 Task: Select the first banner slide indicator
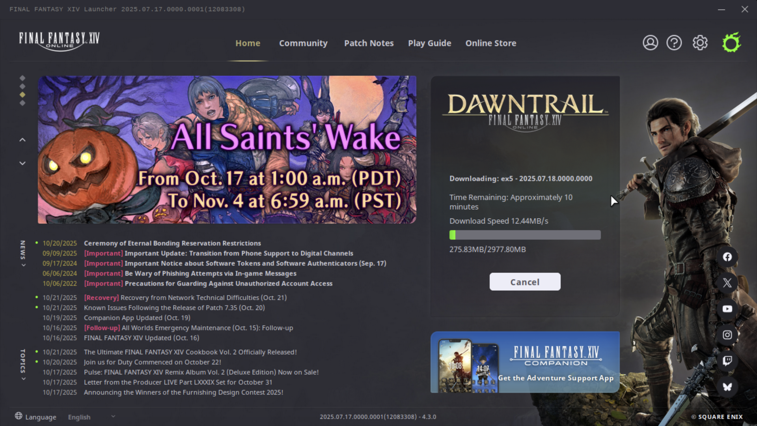[x=22, y=78]
